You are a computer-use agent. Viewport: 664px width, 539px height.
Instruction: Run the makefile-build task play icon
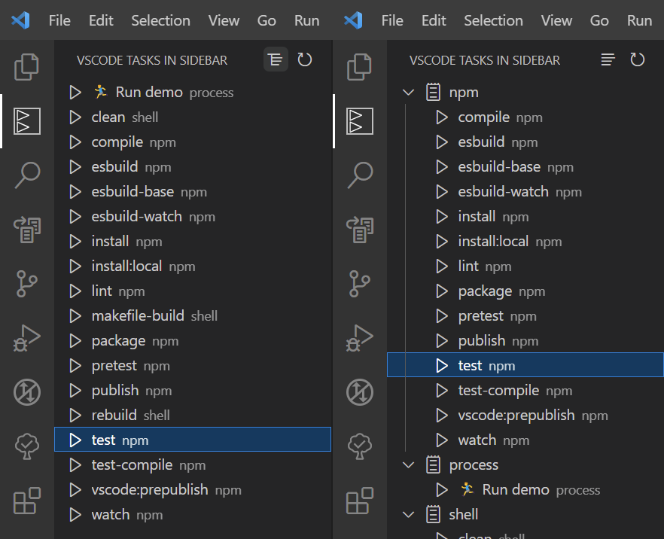point(75,316)
